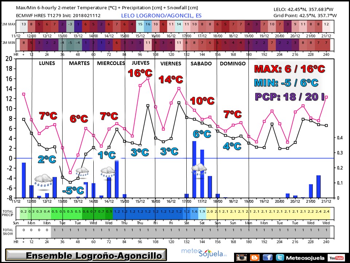The height and width of the screenshot is (263, 350).
Task: Click the blue 6ºC label under SABADO
Action: coord(202,134)
